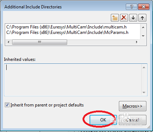Image resolution: width=153 pixels, height=132 pixels.
Task: Open dialog help with question mark icon
Action: pyautogui.click(x=131, y=7)
